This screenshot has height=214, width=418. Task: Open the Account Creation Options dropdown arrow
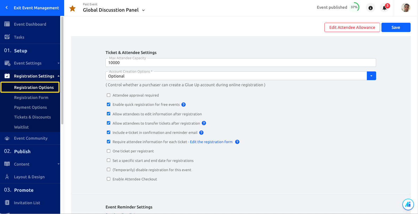pyautogui.click(x=371, y=76)
